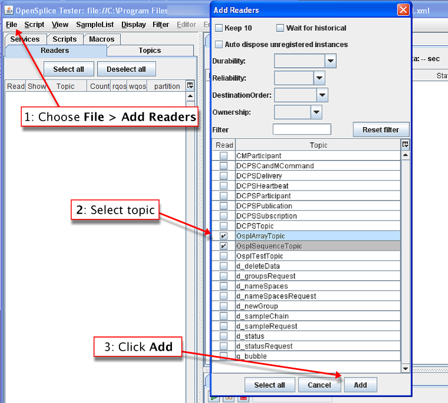This screenshot has height=403, width=448.
Task: Click the OpenSplice Tester Java application icon
Action: (9, 11)
